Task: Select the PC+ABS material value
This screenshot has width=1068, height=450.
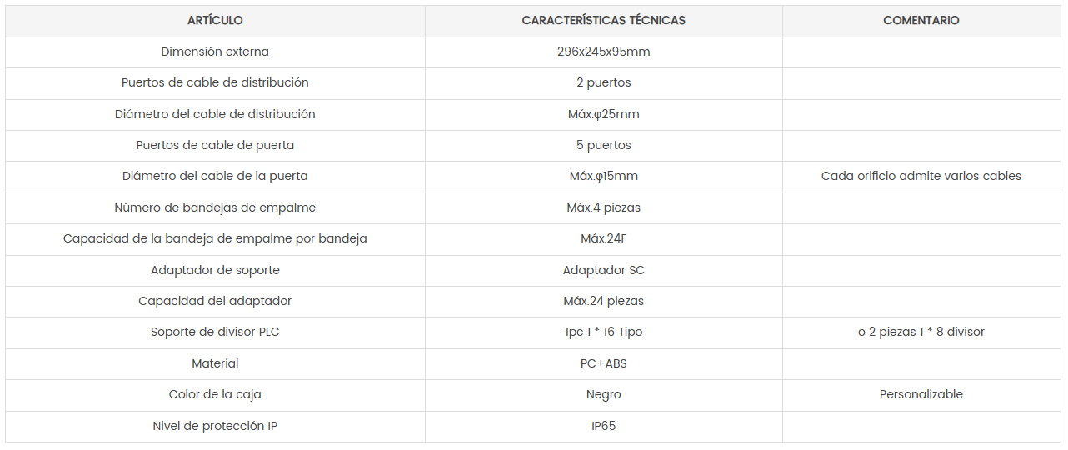Action: click(604, 363)
